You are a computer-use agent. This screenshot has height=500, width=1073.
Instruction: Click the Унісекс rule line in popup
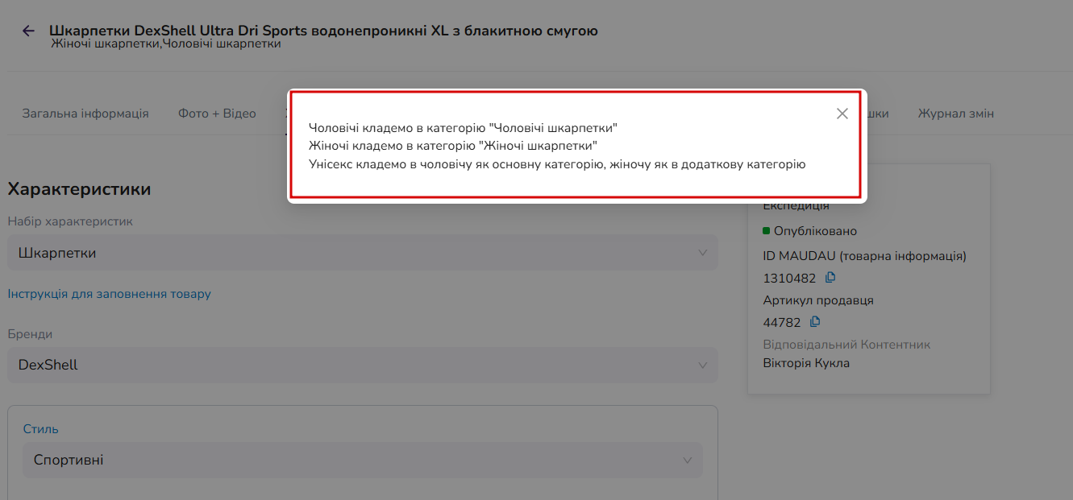(x=557, y=164)
